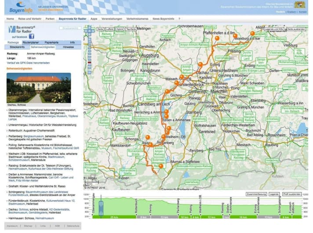Click the orange waypoint marker near Dachau
The image size is (313, 233).
[x=200, y=65]
